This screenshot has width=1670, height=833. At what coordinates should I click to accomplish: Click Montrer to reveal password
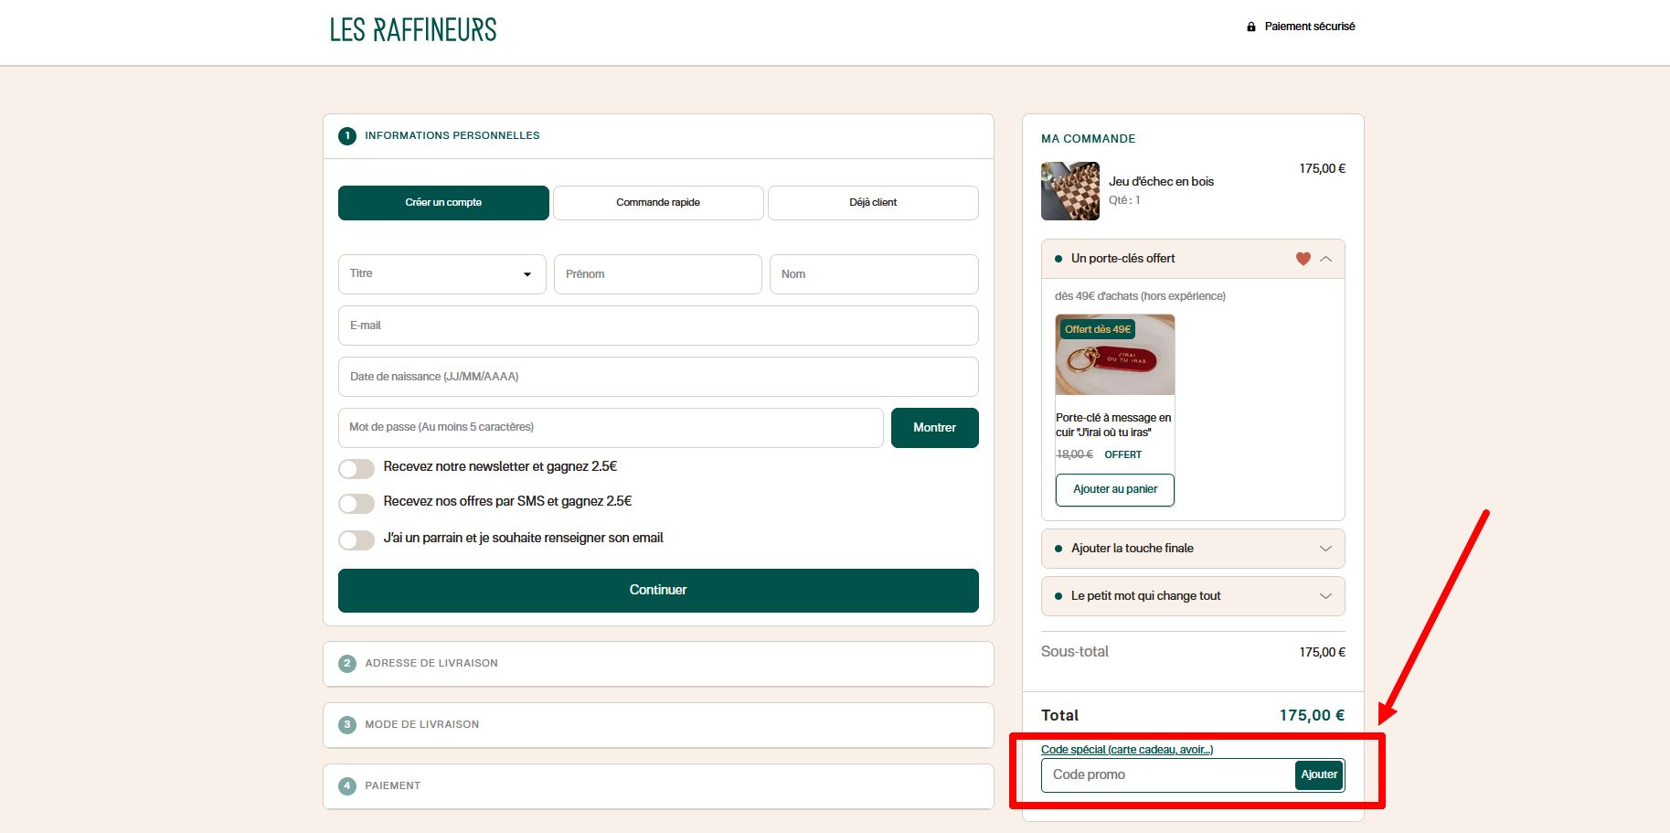coord(935,428)
